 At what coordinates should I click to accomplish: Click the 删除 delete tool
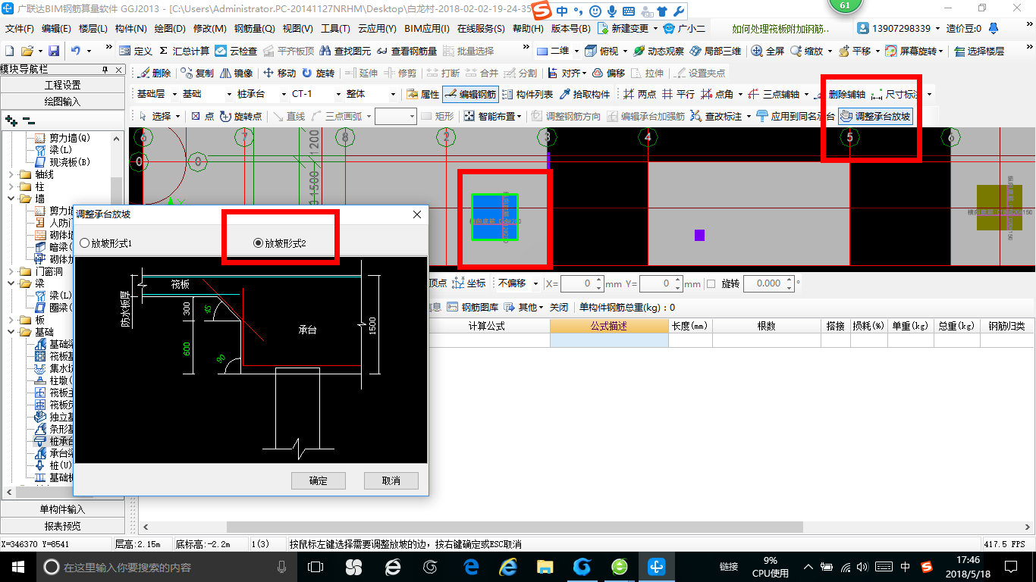[155, 74]
